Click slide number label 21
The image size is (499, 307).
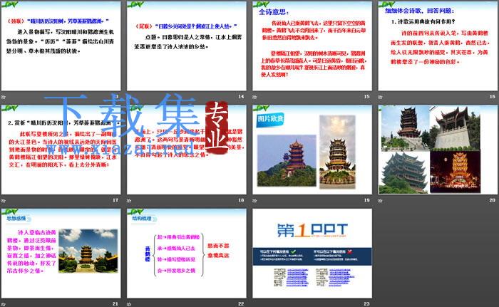(115, 304)
